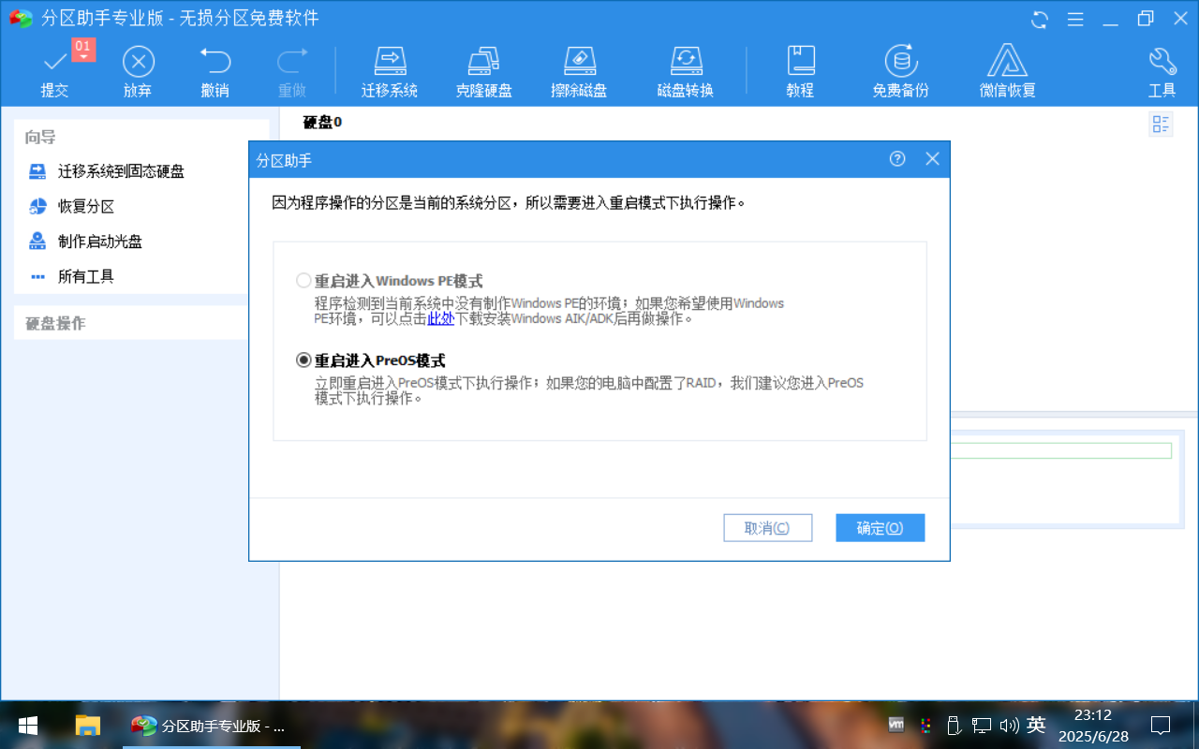Screen dimensions: 1199x749
Task: Toggle the disk view layout icon
Action: click(1161, 125)
